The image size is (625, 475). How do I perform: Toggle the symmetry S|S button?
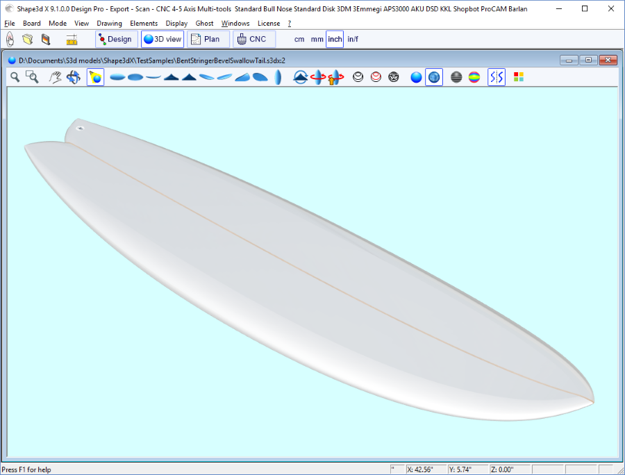[497, 77]
